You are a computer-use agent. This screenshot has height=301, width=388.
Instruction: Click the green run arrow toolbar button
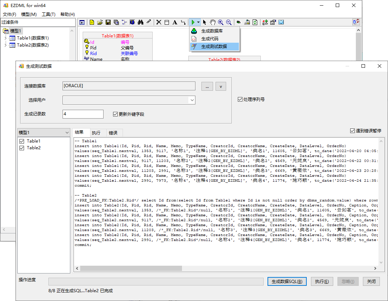[x=193, y=23]
